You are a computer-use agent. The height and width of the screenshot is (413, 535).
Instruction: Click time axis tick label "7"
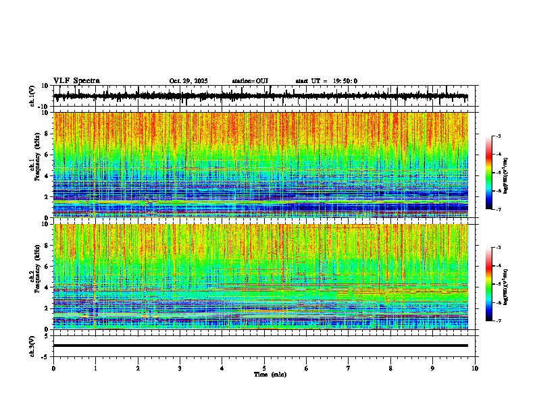[x=349, y=368]
